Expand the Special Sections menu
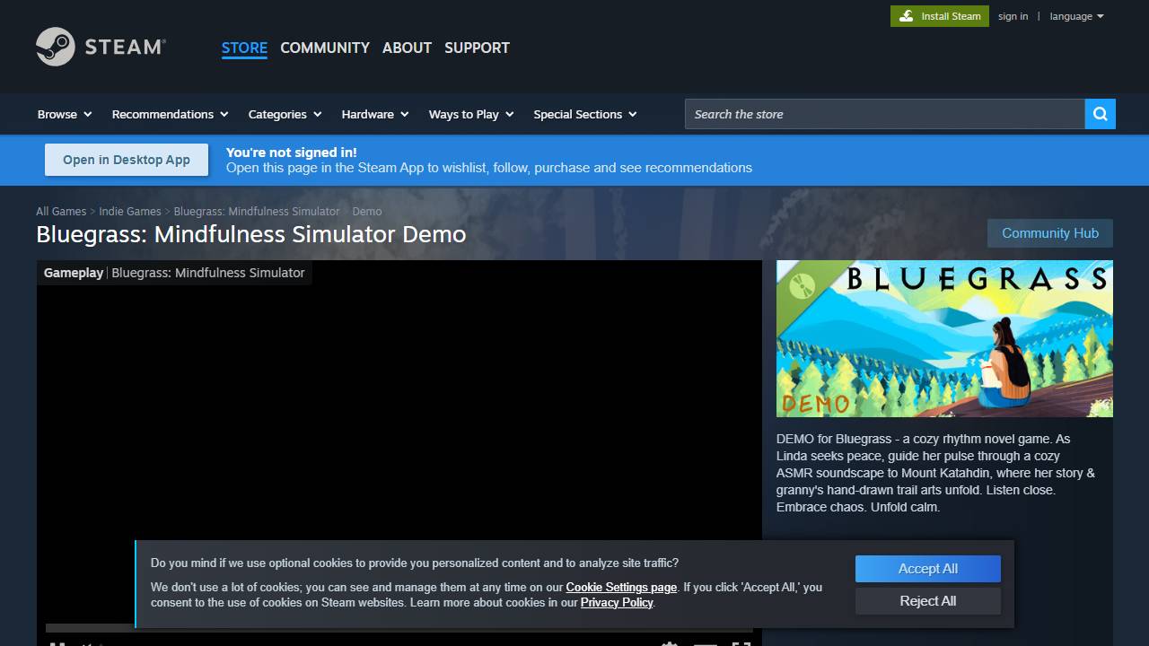1149x646 pixels. coord(585,114)
